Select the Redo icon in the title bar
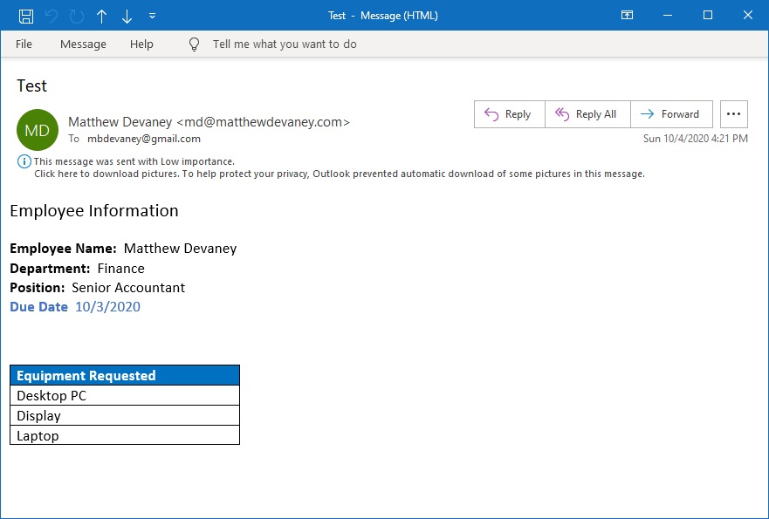 (x=77, y=15)
